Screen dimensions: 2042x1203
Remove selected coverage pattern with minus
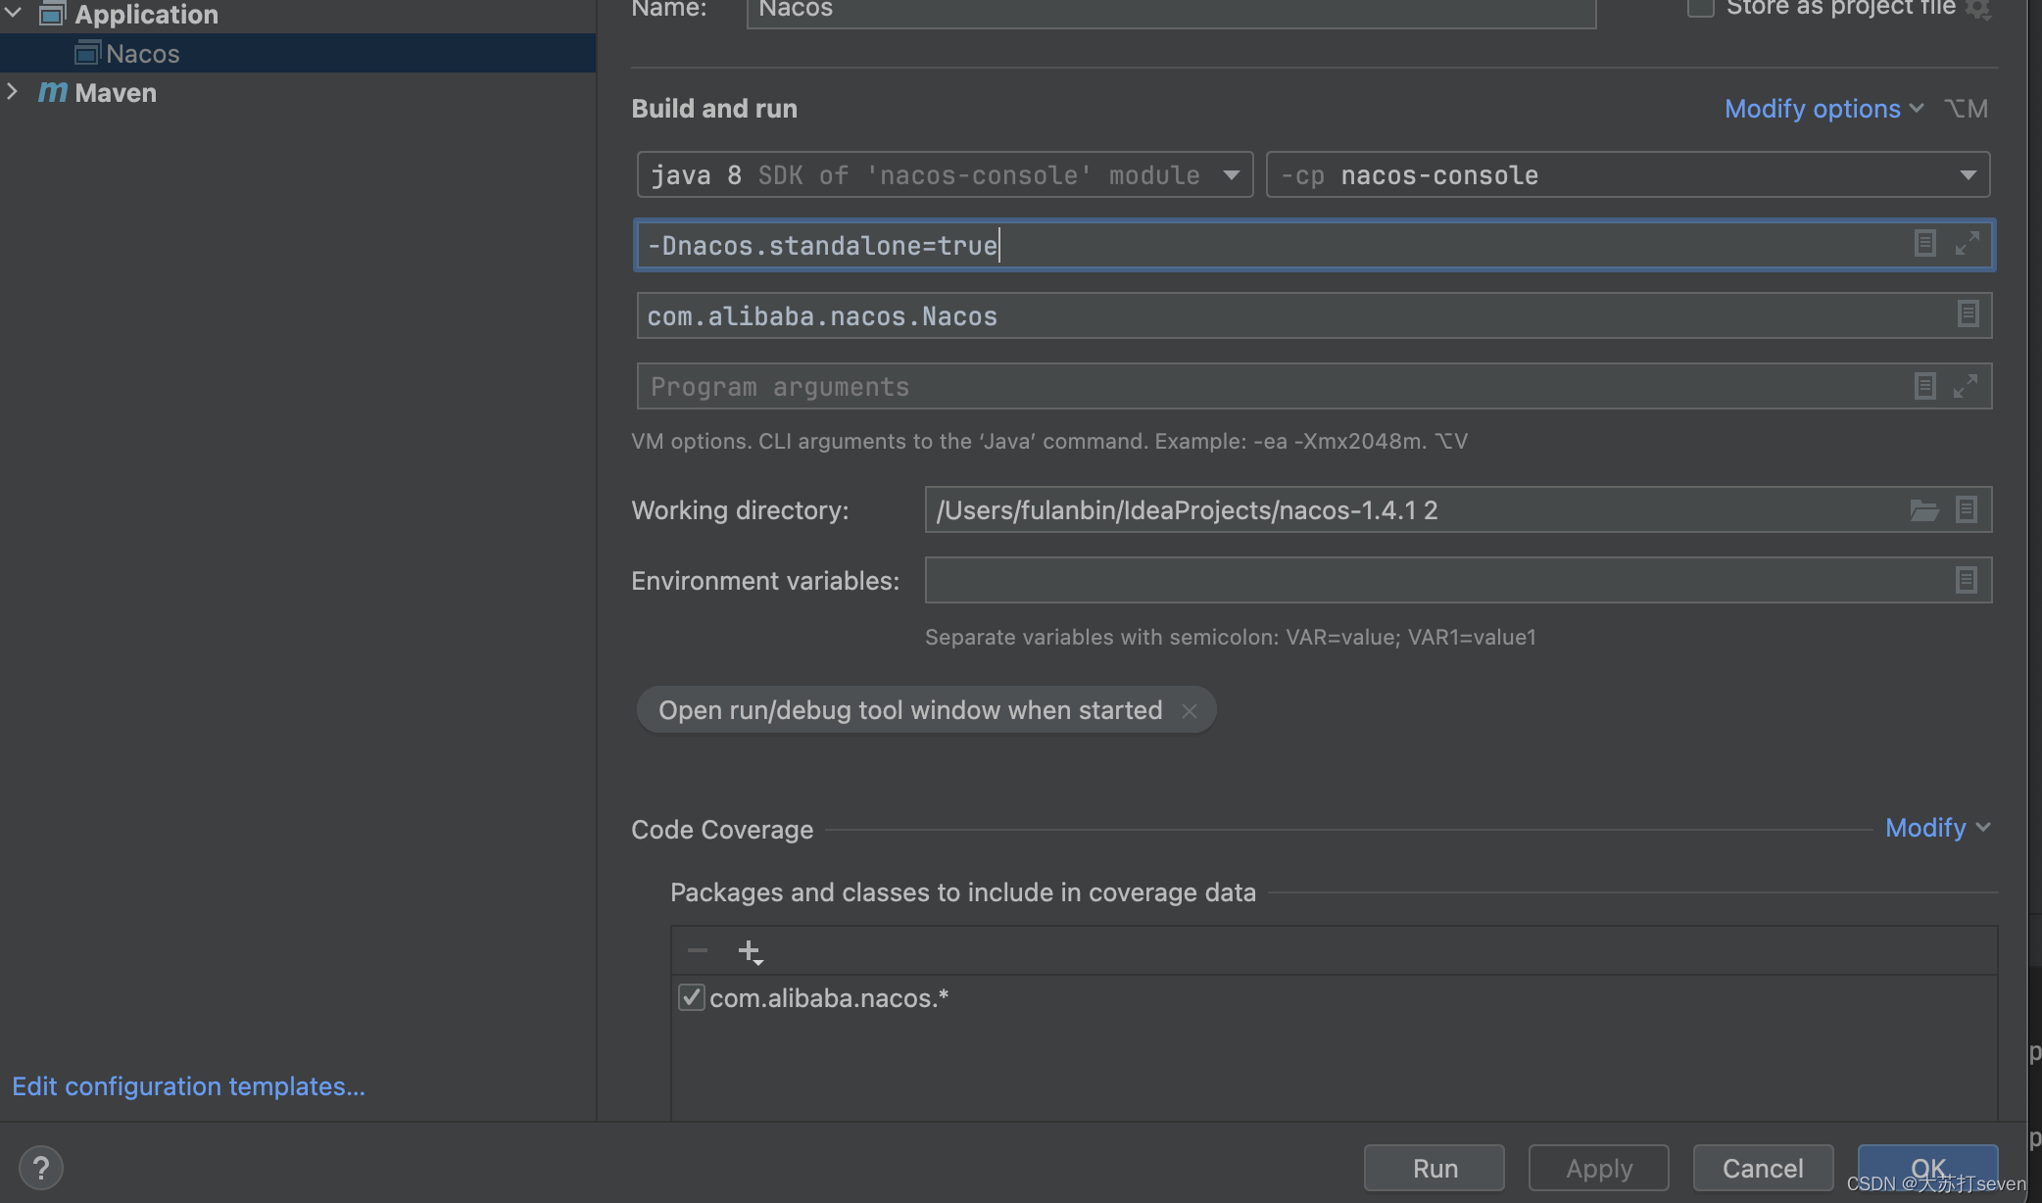698,950
